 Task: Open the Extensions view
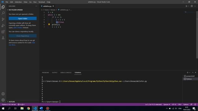[3, 31]
